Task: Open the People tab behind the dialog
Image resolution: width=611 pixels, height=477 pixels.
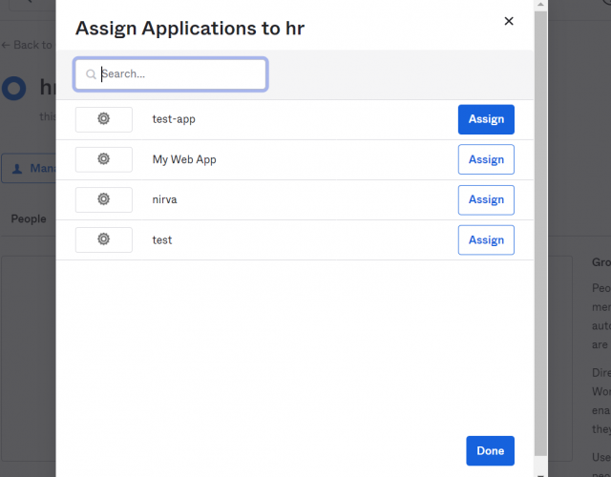Action: 29,218
